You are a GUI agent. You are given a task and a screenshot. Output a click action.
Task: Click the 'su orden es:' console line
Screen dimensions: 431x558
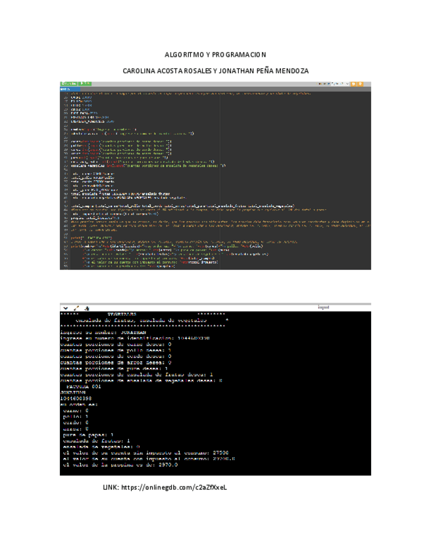coord(79,404)
